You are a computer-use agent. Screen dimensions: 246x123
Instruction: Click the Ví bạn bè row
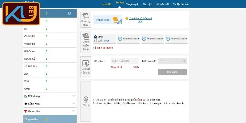click(50, 44)
